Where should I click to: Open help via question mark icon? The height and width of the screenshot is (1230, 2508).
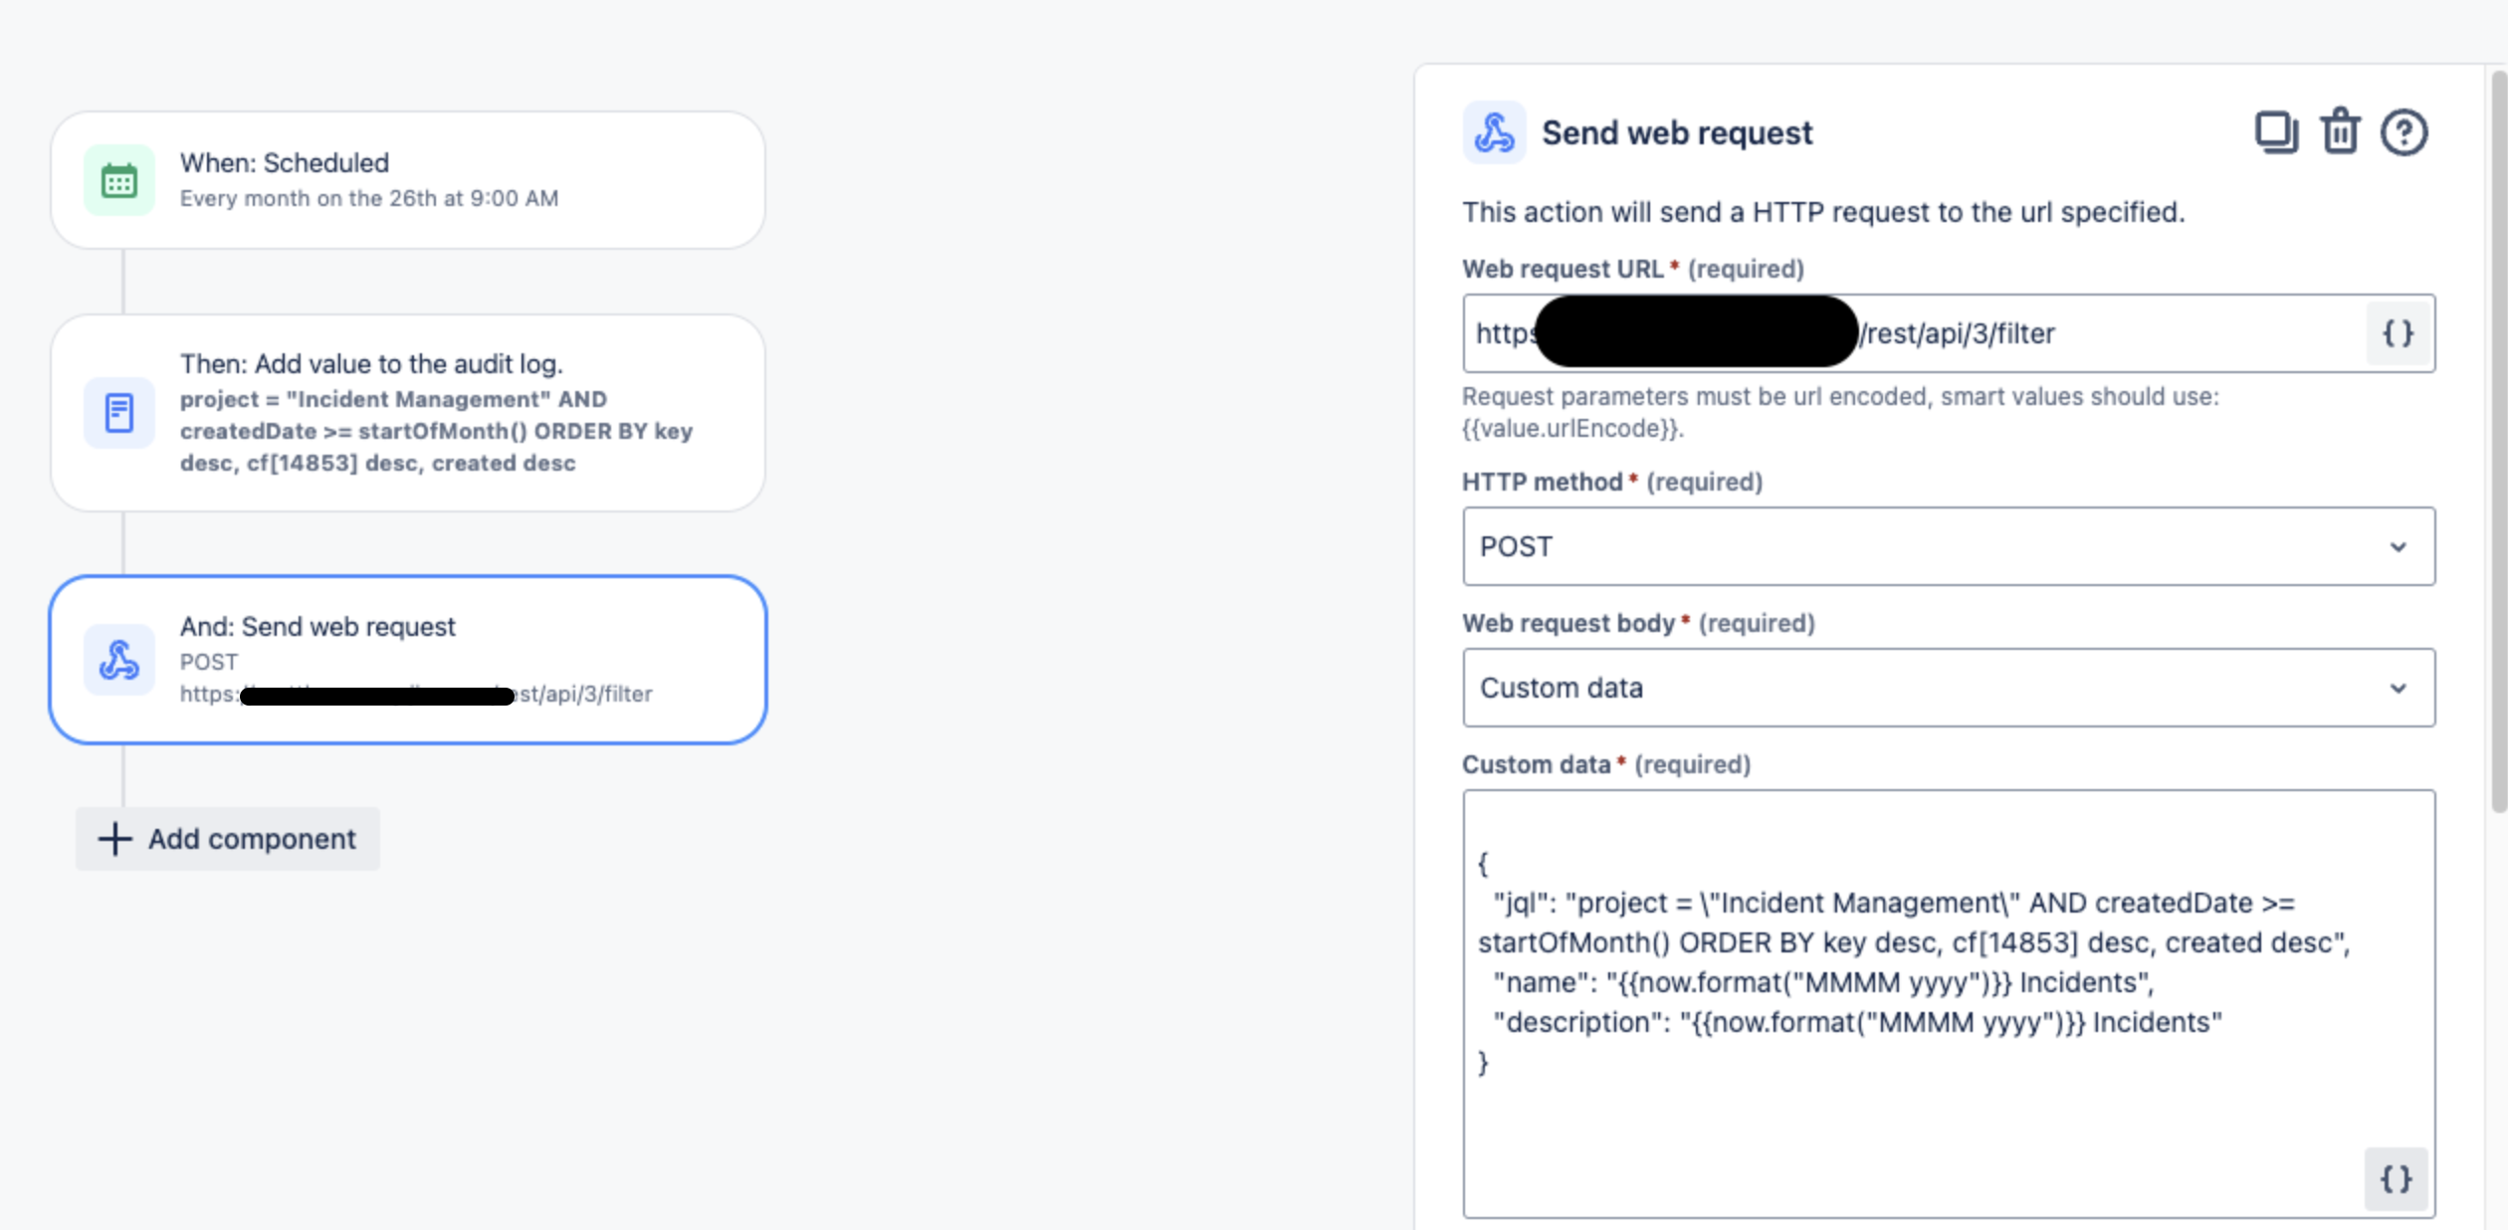click(x=2403, y=132)
